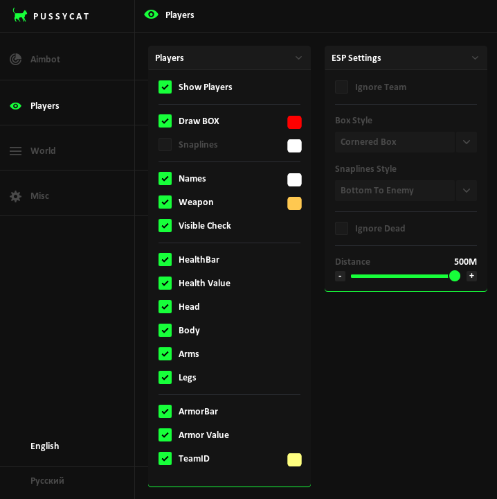The width and height of the screenshot is (497, 499).
Task: Enable the Snaplines checkbox
Action: (x=165, y=144)
